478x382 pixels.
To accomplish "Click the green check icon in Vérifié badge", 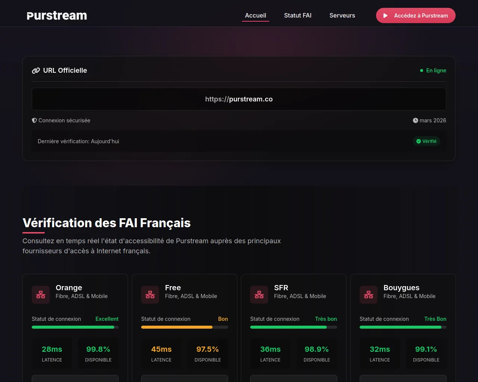I will [x=419, y=141].
